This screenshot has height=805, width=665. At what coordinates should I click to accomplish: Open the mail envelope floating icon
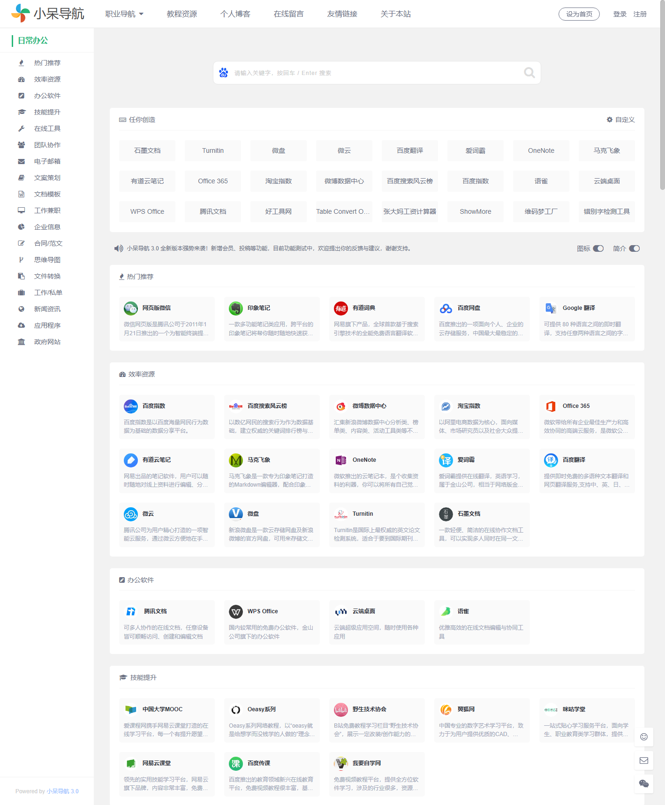(x=644, y=760)
